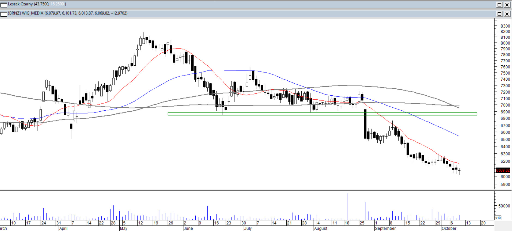
Task: Click the WIG_MEDIA pane window icon
Action: click(x=4, y=14)
